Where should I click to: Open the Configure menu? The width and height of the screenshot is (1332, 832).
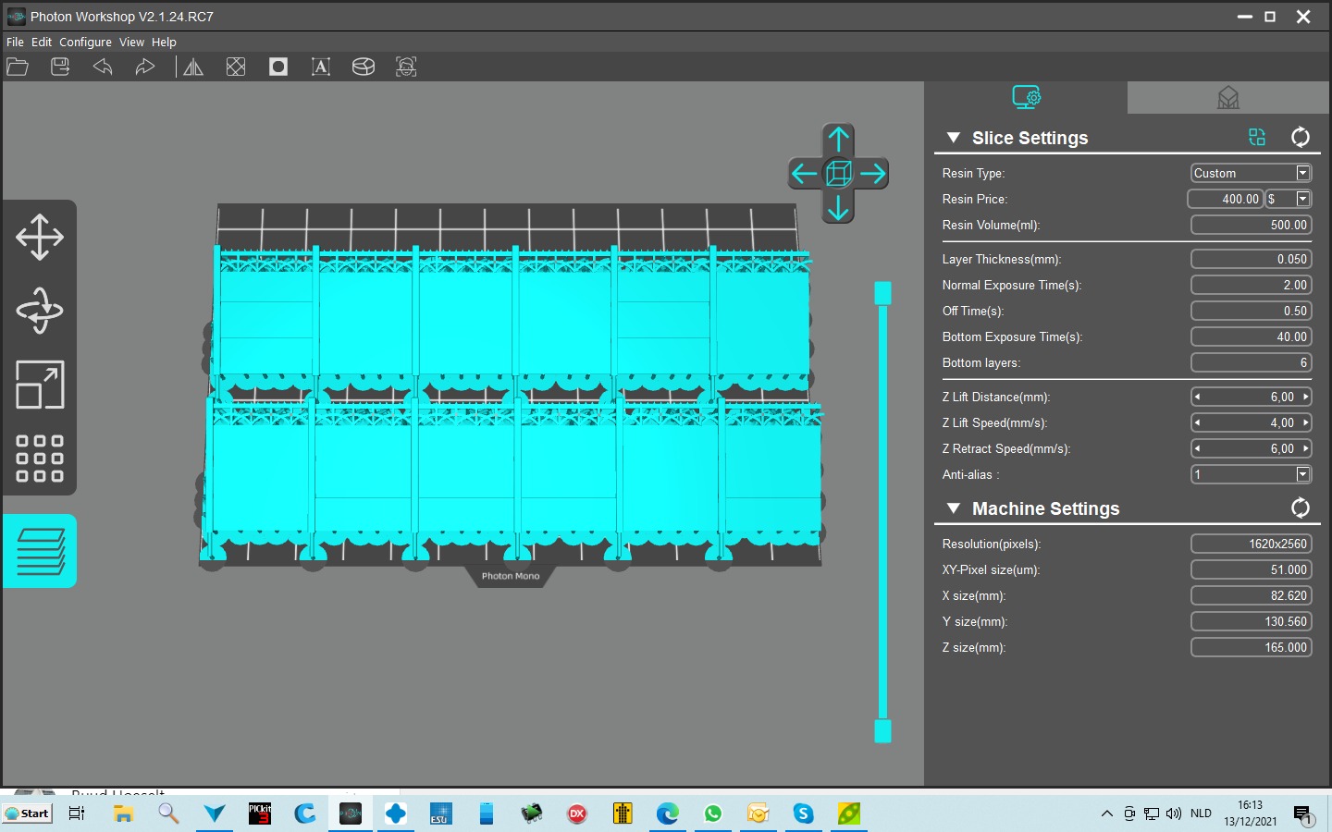click(85, 42)
